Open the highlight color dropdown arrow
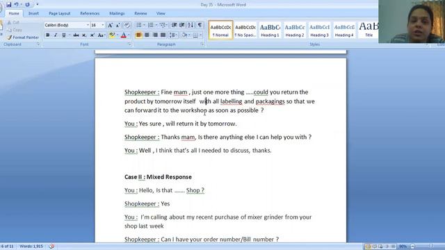This screenshot has height=250, width=445. 118,35
